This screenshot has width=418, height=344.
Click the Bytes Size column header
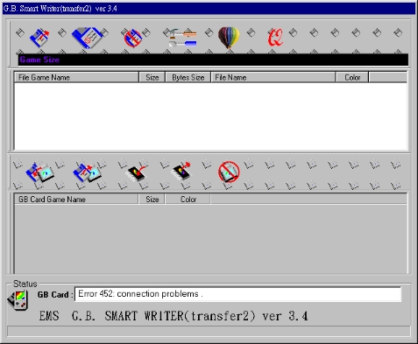pos(188,78)
